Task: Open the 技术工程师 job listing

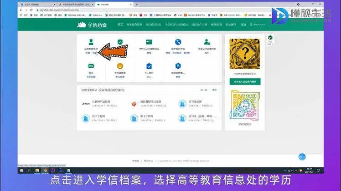Action: tap(98, 116)
